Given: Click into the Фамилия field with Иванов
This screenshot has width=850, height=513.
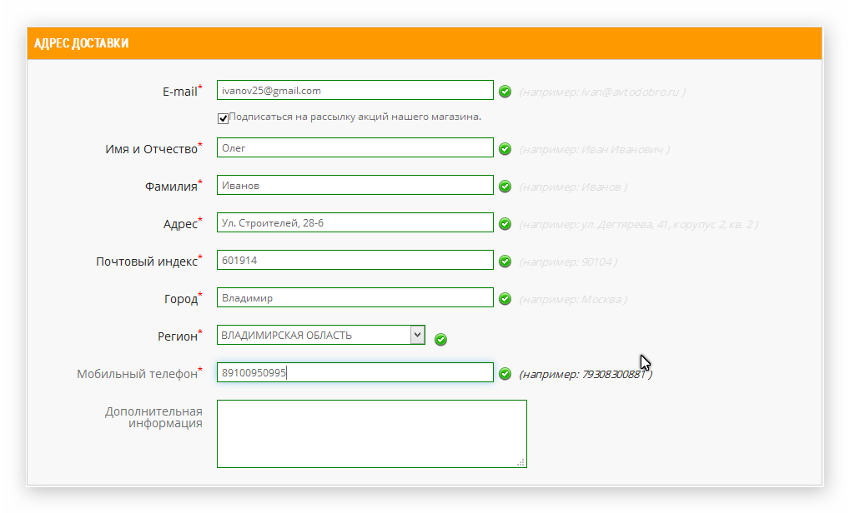Looking at the screenshot, I should pos(355,185).
